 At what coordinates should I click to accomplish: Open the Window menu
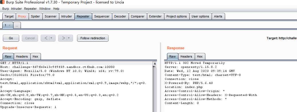[x=45, y=9]
